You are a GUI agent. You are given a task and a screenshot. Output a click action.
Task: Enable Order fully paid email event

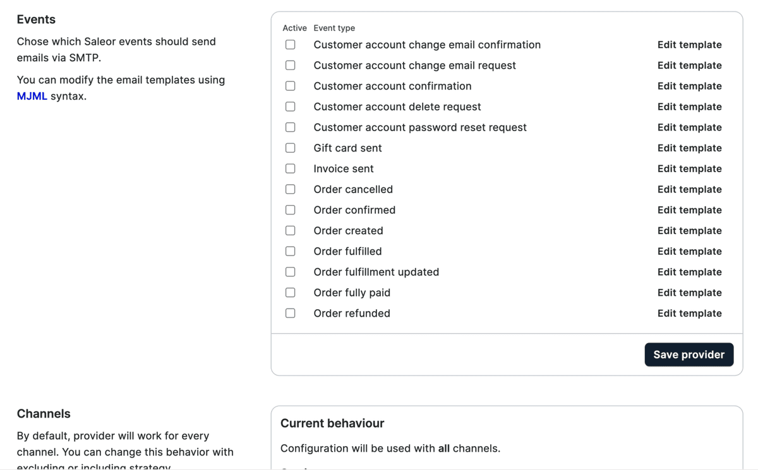click(290, 293)
